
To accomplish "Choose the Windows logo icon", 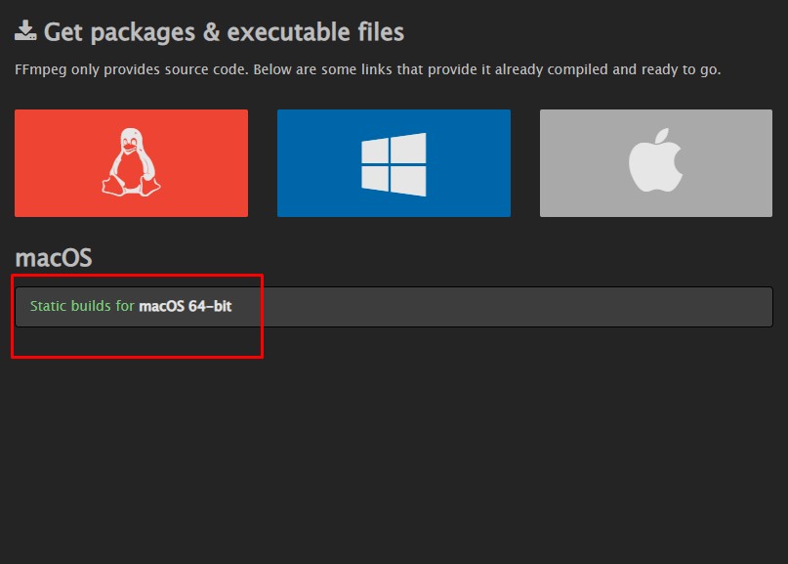I will click(x=394, y=163).
